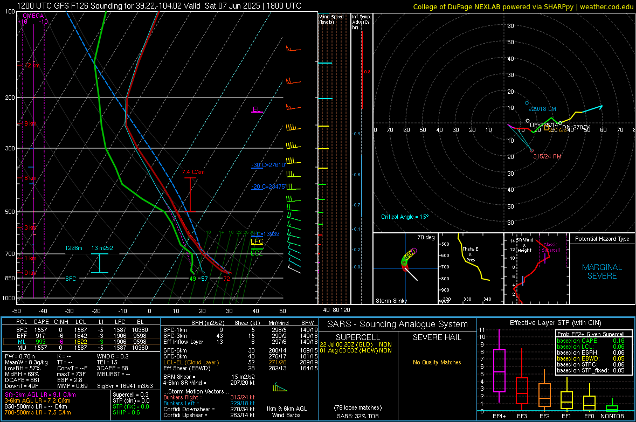Click the based on CAPE: 0.16 probability
Image resolution: width=636 pixels, height=422 pixels.
[x=591, y=341]
